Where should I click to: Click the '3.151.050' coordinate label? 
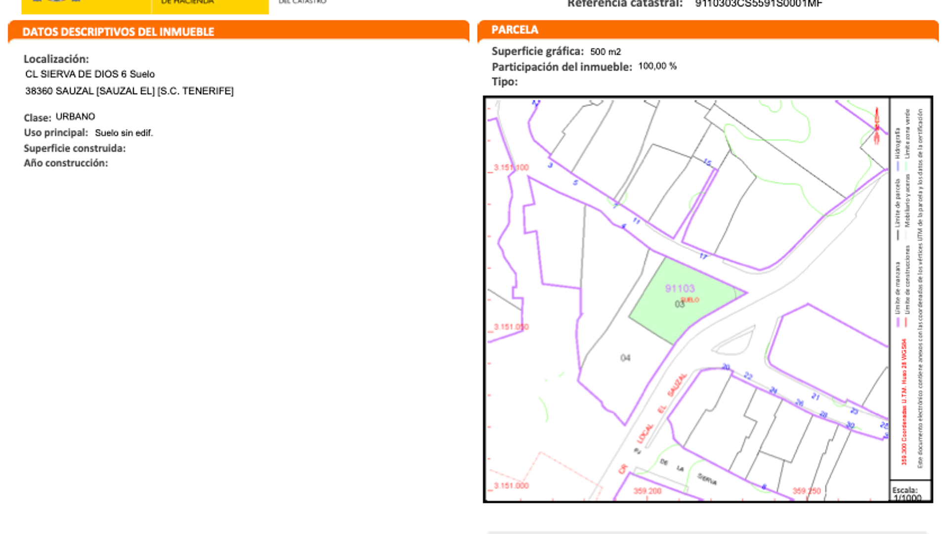coord(511,327)
